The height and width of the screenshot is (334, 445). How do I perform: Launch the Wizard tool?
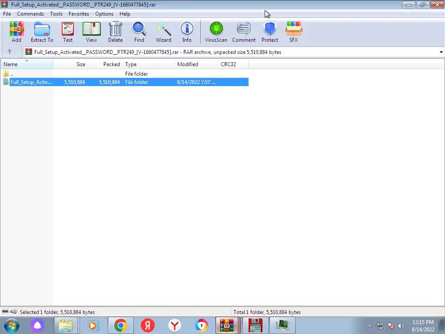[x=163, y=32]
